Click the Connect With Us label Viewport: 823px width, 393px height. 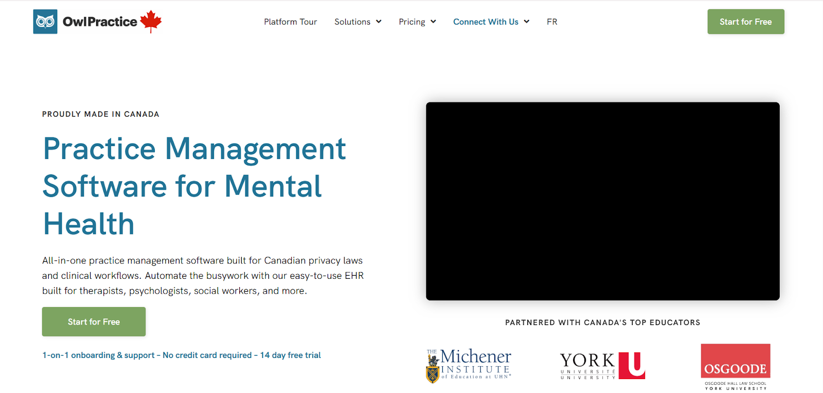(x=486, y=22)
